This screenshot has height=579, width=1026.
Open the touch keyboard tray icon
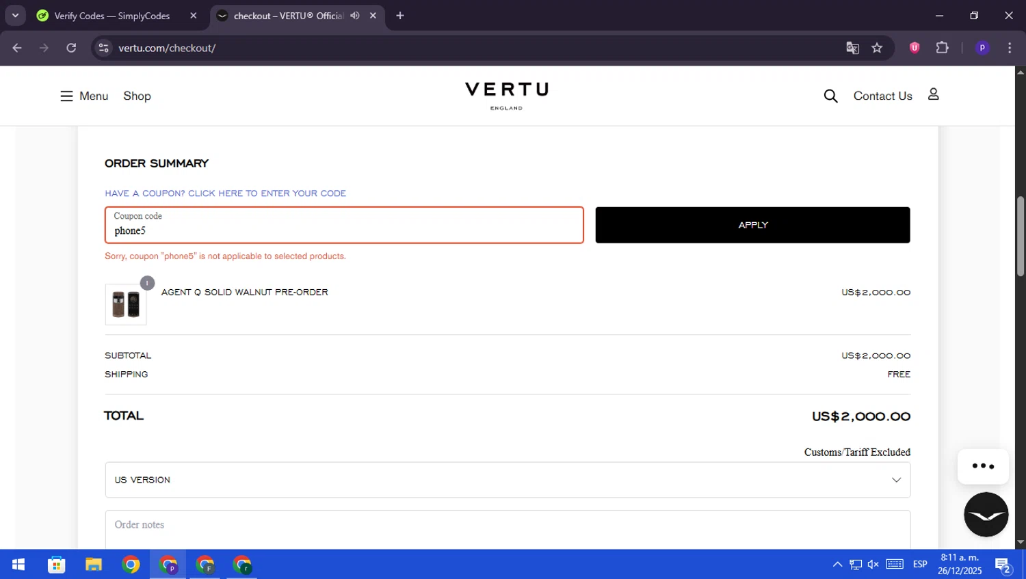pyautogui.click(x=895, y=564)
